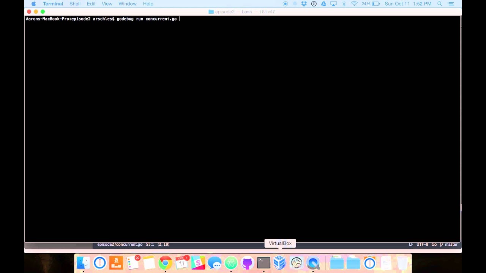Open the Notes app in Dock

149,263
